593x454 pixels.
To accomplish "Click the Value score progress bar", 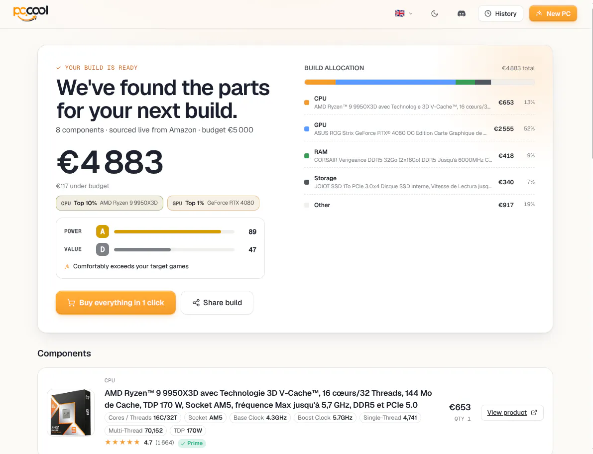I will click(174, 249).
